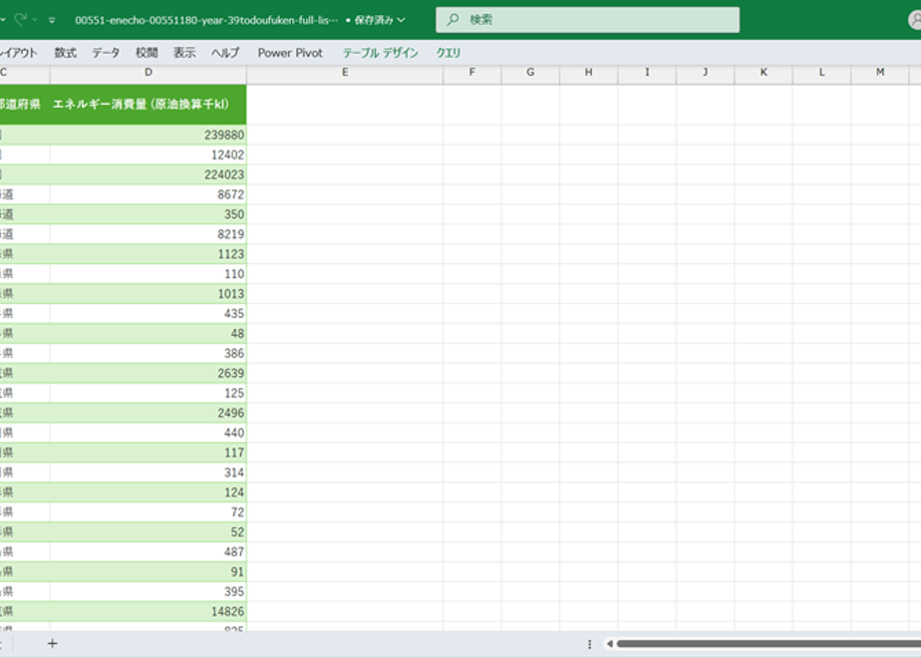
Task: Open the 数式 ribbon tab
Action: pyautogui.click(x=65, y=53)
